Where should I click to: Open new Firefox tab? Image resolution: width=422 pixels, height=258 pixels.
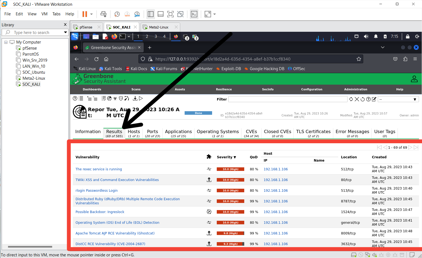click(x=149, y=47)
